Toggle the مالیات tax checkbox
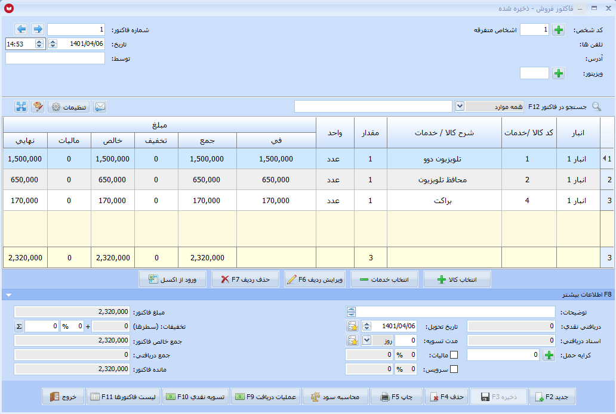Image resolution: width=616 pixels, height=414 pixels. pyautogui.click(x=454, y=355)
